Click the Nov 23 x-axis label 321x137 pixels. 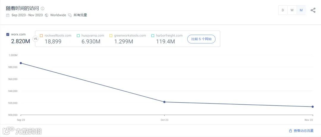click(309, 120)
